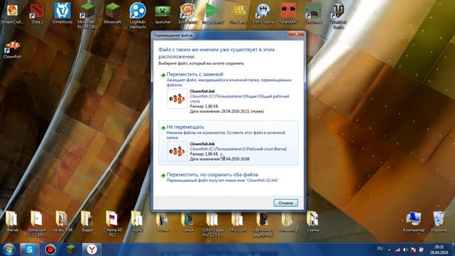Switch to Skype in the taskbar
Image resolution: width=455 pixels, height=256 pixels.
[x=29, y=250]
